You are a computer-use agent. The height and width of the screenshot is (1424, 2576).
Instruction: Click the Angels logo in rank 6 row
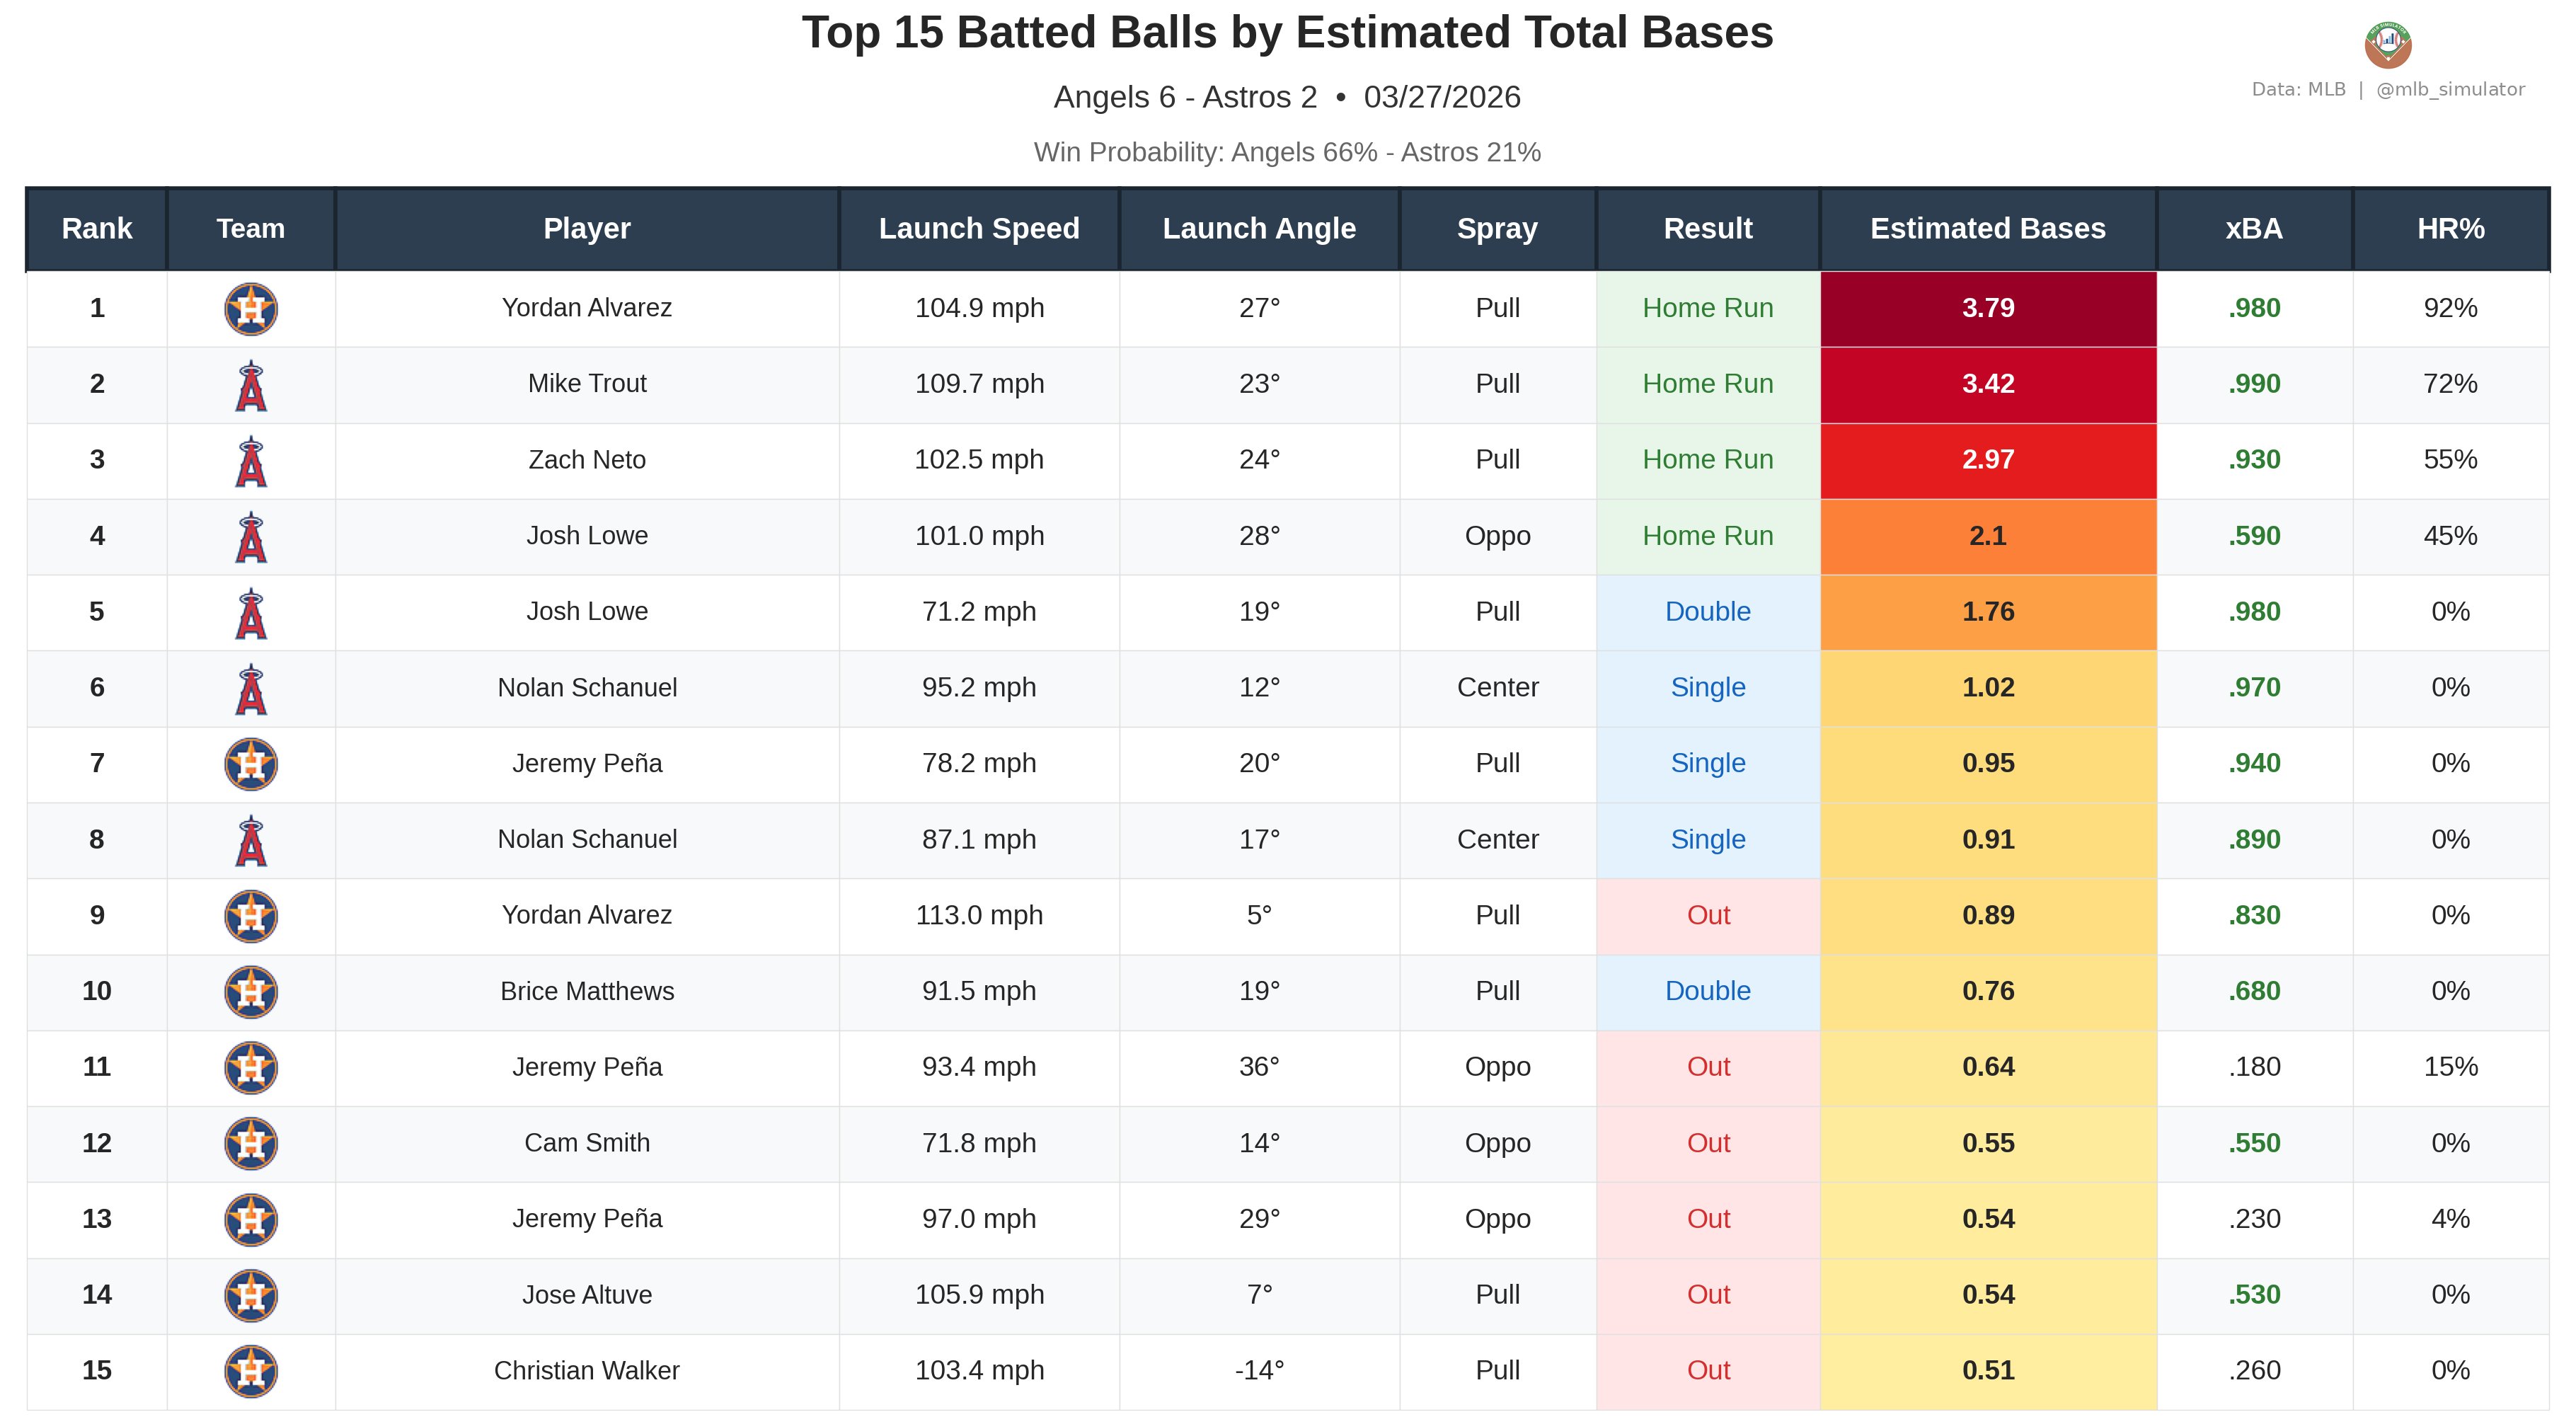coord(251,690)
